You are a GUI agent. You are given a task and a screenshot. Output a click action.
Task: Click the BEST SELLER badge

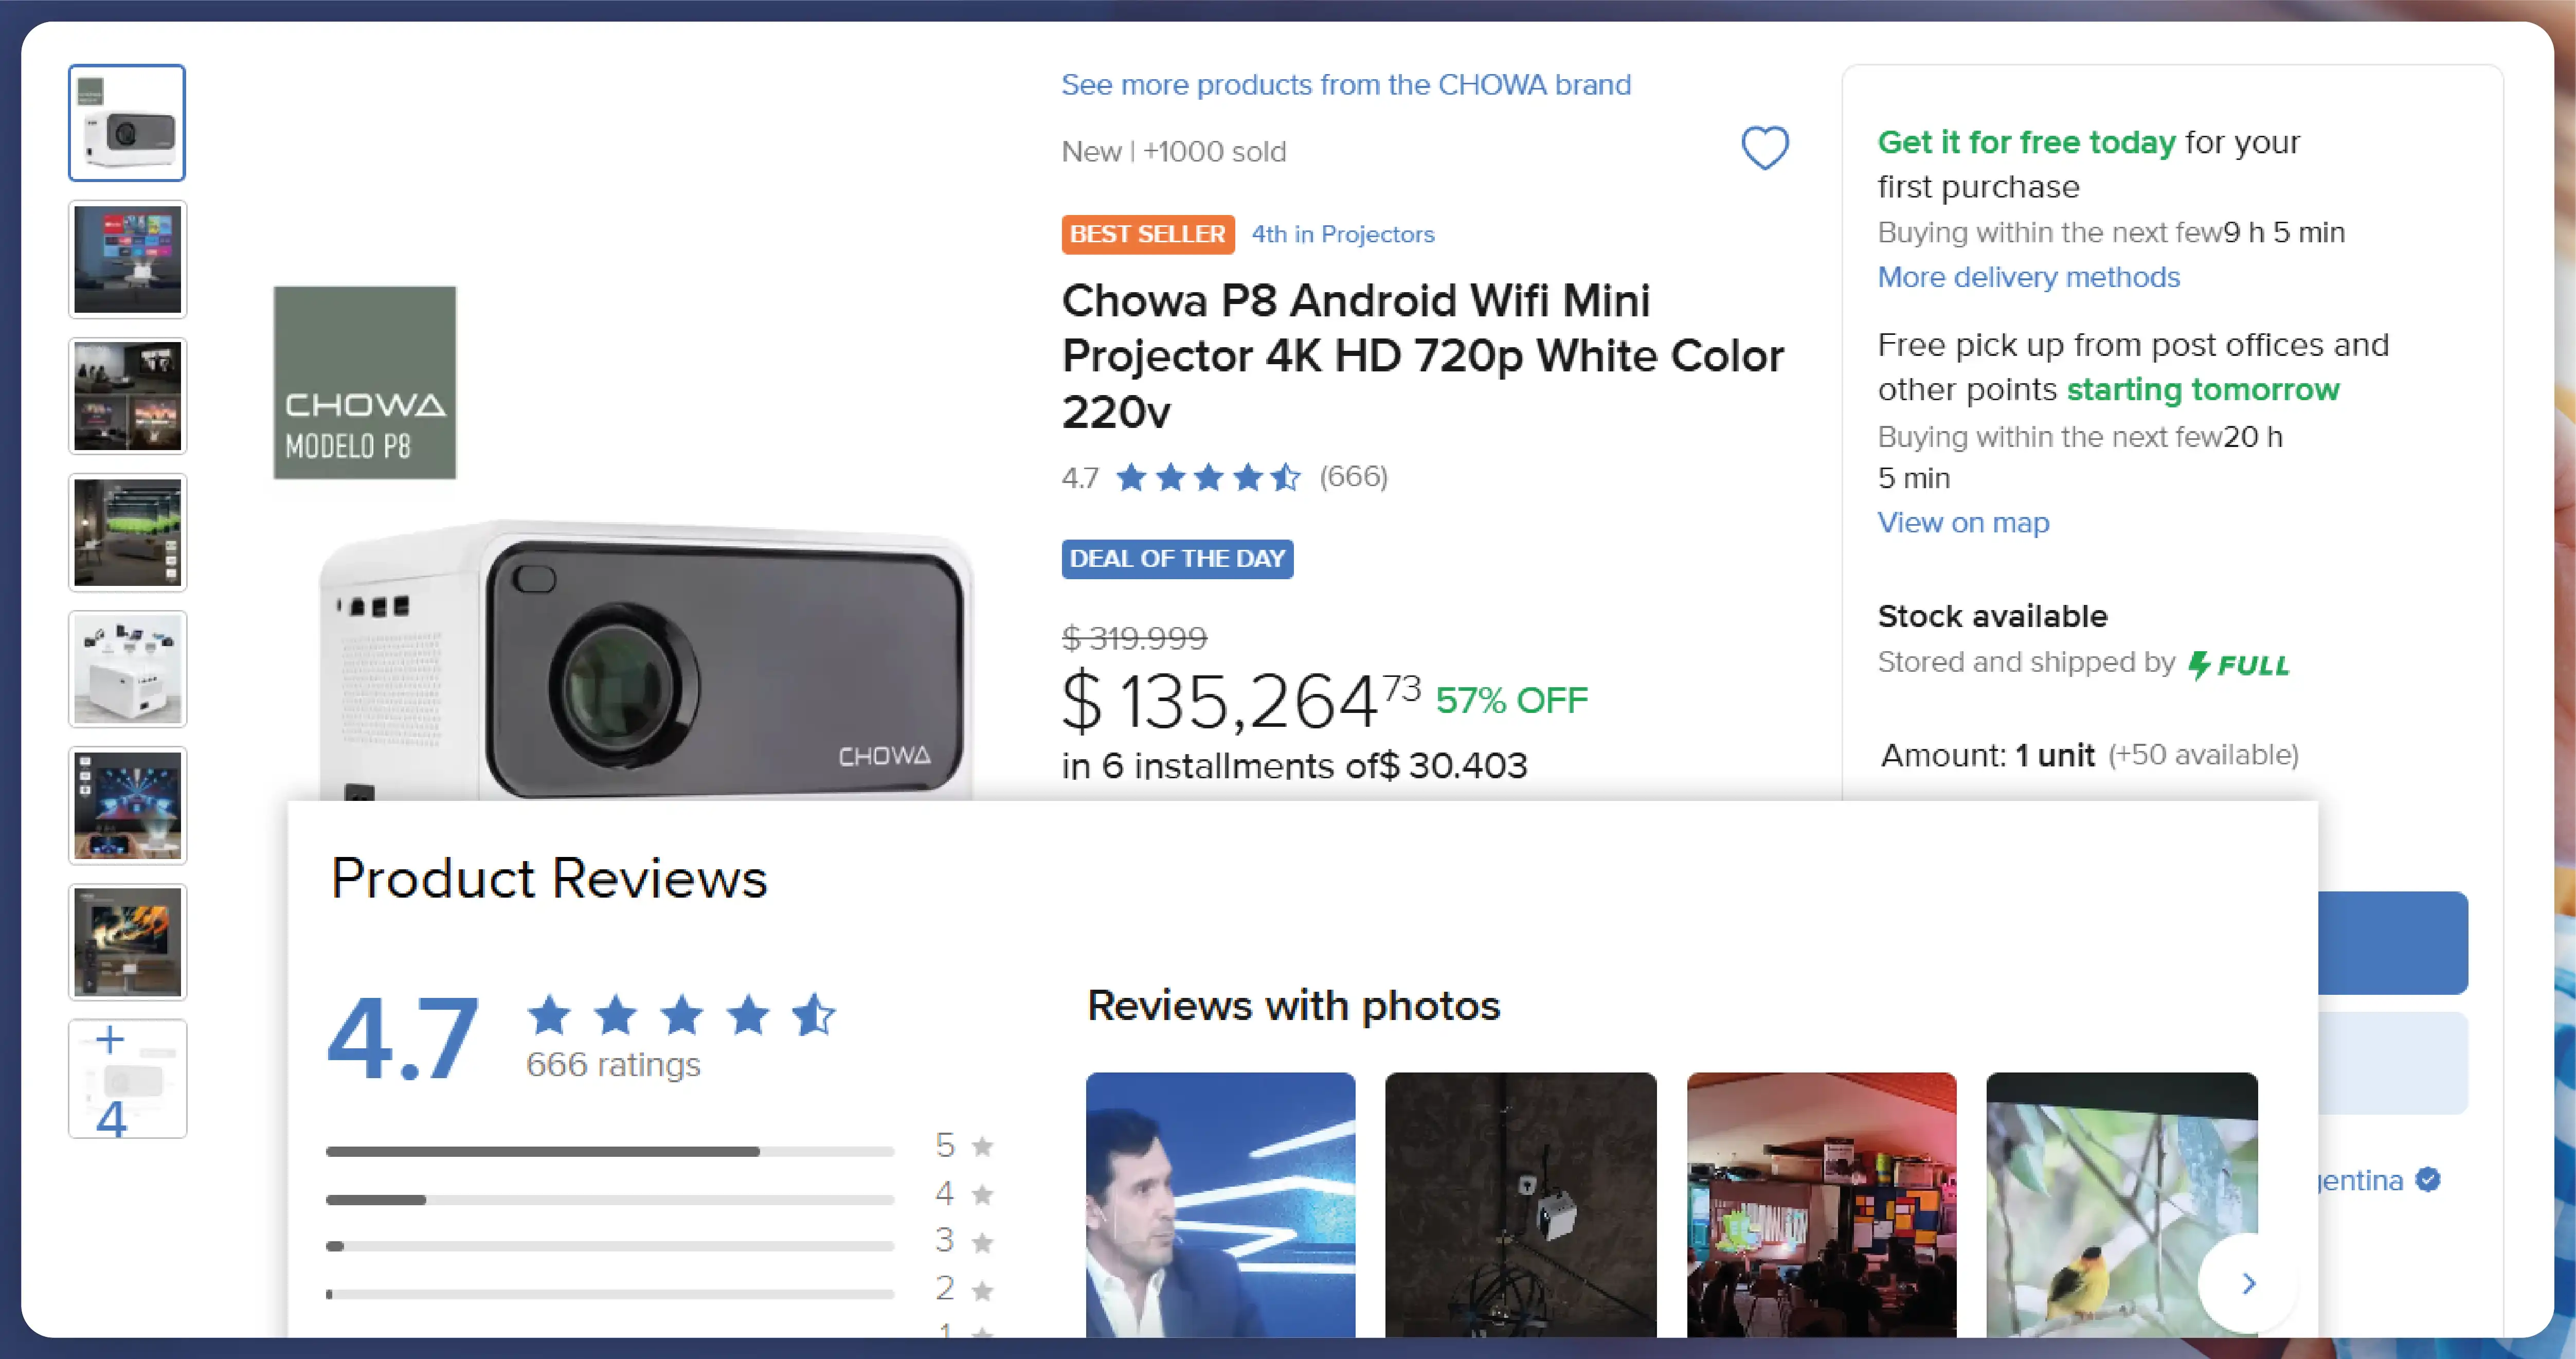pos(1148,234)
